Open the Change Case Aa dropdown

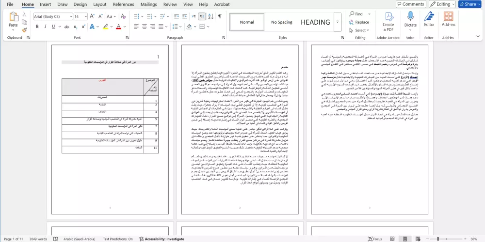click(111, 16)
